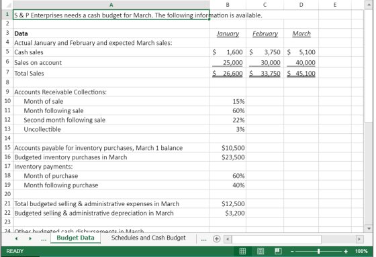Select Month of purchase 60% cell
Viewport: 376px width, 257px height.
[228, 176]
